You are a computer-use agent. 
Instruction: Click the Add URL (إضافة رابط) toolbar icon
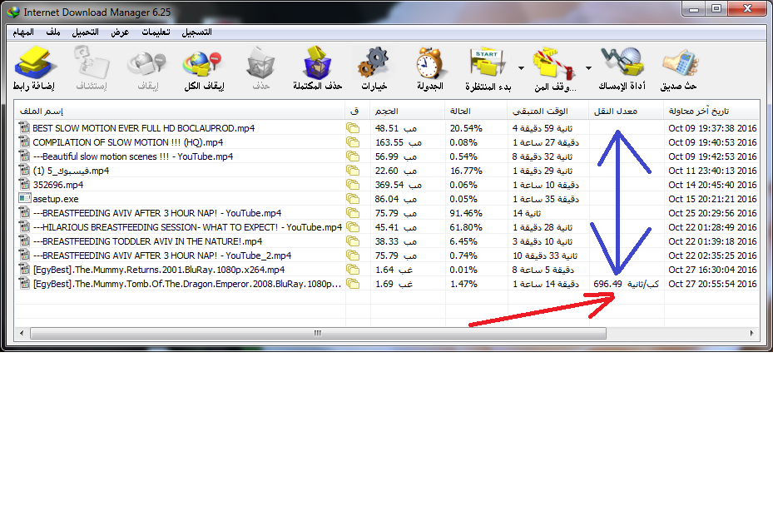pos(34,62)
